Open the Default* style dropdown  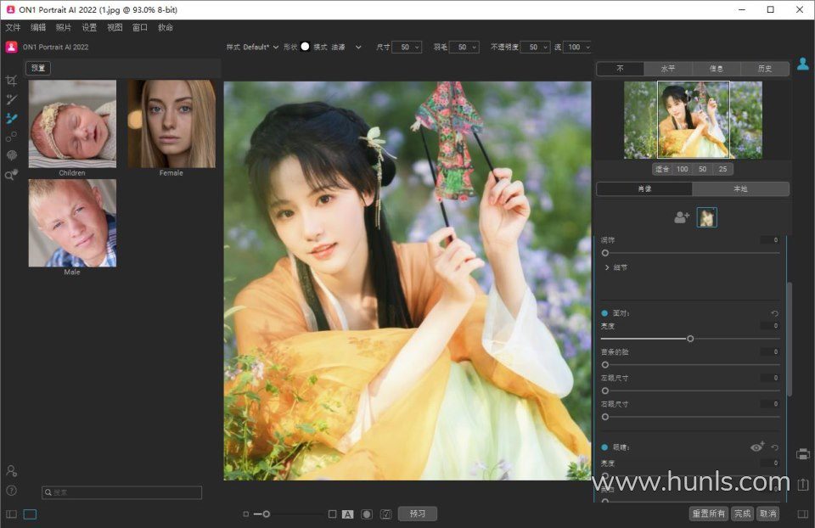click(260, 47)
